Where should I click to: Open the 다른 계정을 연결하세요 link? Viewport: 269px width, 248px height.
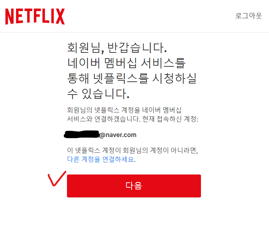point(101,159)
